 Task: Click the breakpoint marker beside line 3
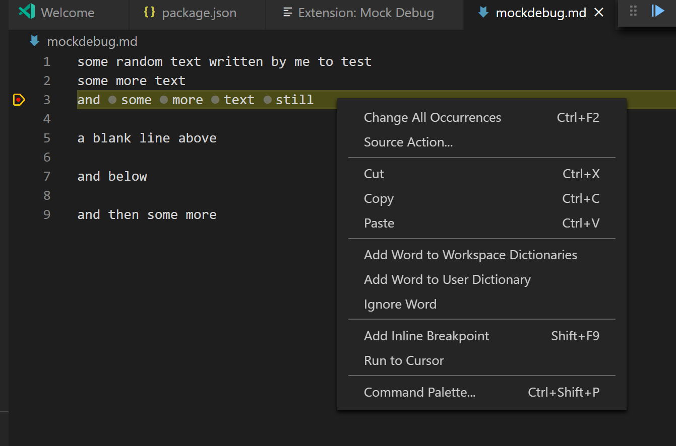19,100
